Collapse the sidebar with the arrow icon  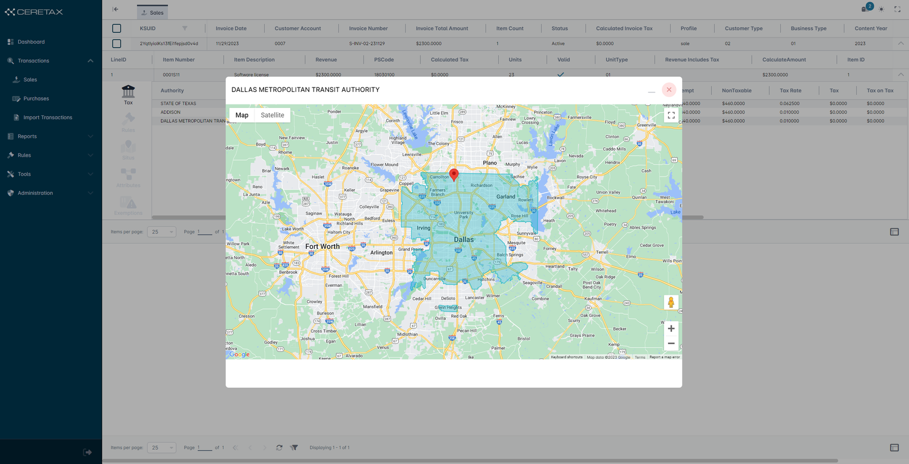115,9
